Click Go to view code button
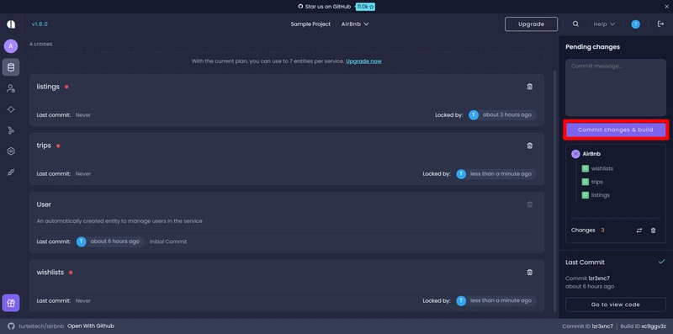 click(616, 305)
